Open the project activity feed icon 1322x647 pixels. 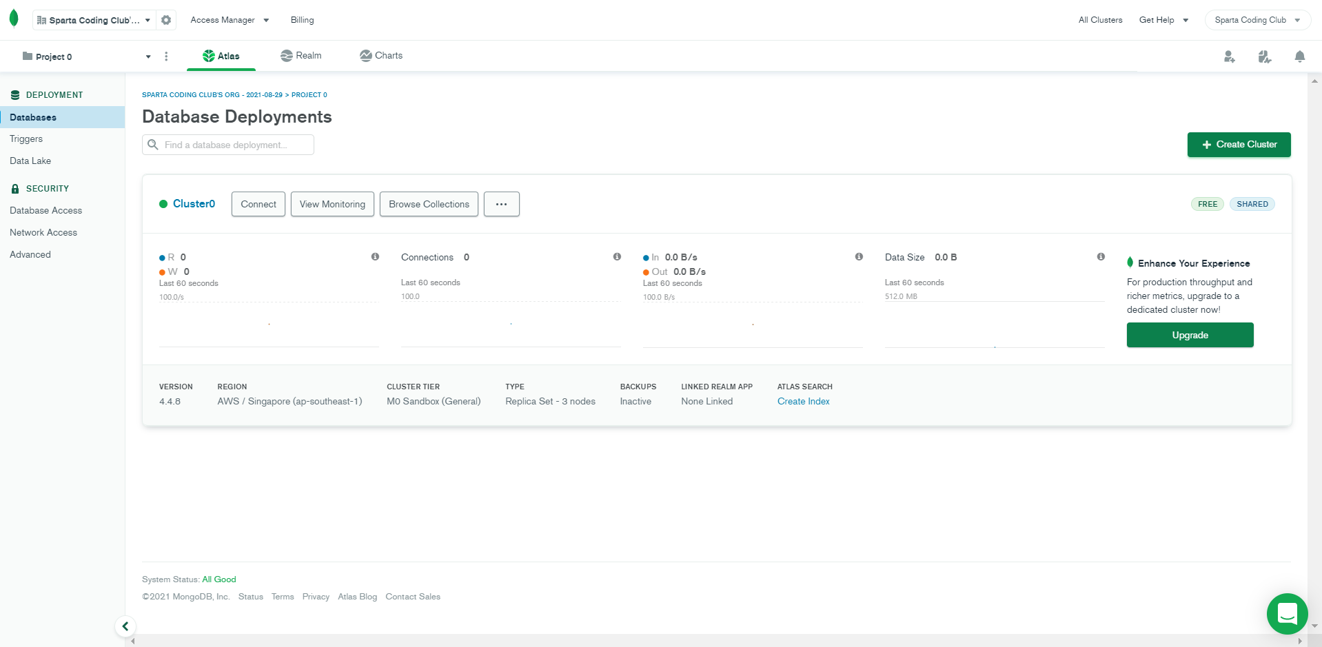1264,57
